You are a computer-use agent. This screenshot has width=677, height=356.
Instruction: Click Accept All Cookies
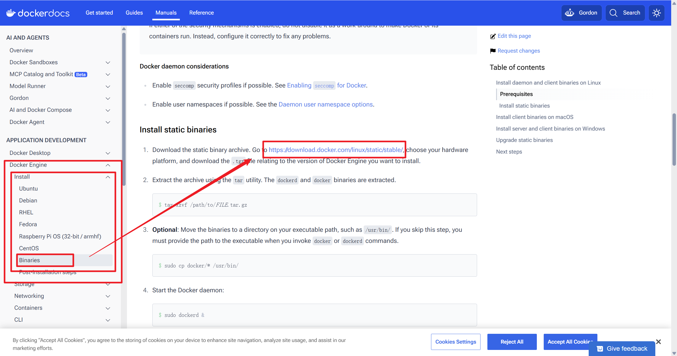[570, 342]
